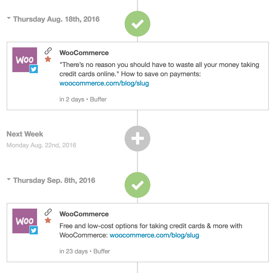This screenshot has height=273, width=277.
Task: Open the second Woo profile avatar thumbnail
Action: (x=24, y=221)
